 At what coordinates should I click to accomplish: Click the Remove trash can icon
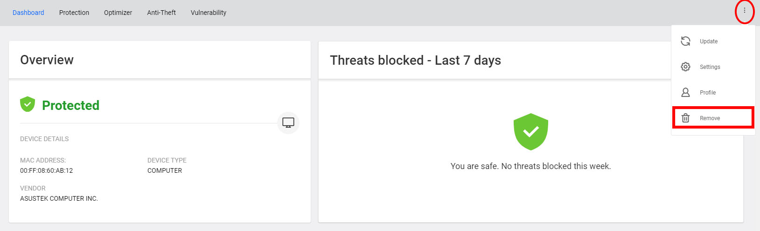[x=685, y=118]
